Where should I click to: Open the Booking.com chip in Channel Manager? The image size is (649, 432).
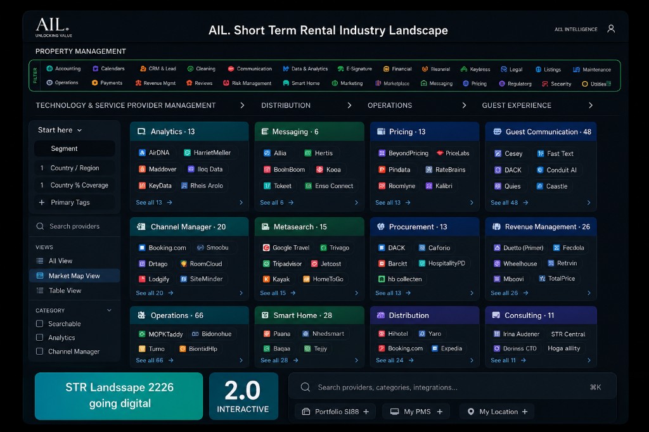click(162, 248)
